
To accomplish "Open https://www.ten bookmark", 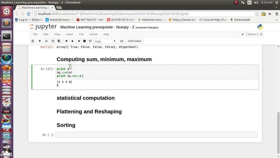I will click(x=182, y=20).
